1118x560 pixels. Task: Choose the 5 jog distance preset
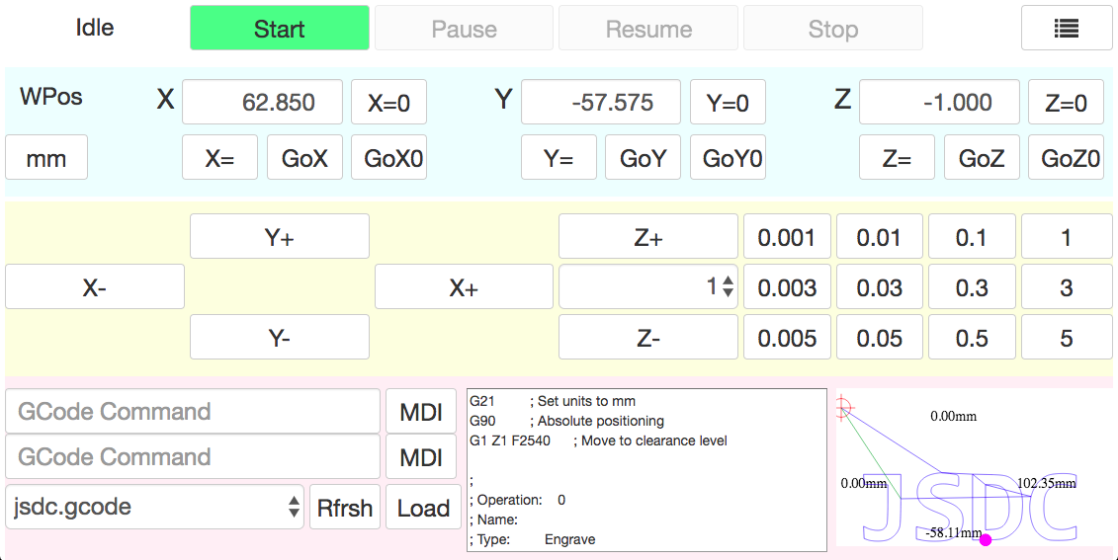(x=1067, y=338)
